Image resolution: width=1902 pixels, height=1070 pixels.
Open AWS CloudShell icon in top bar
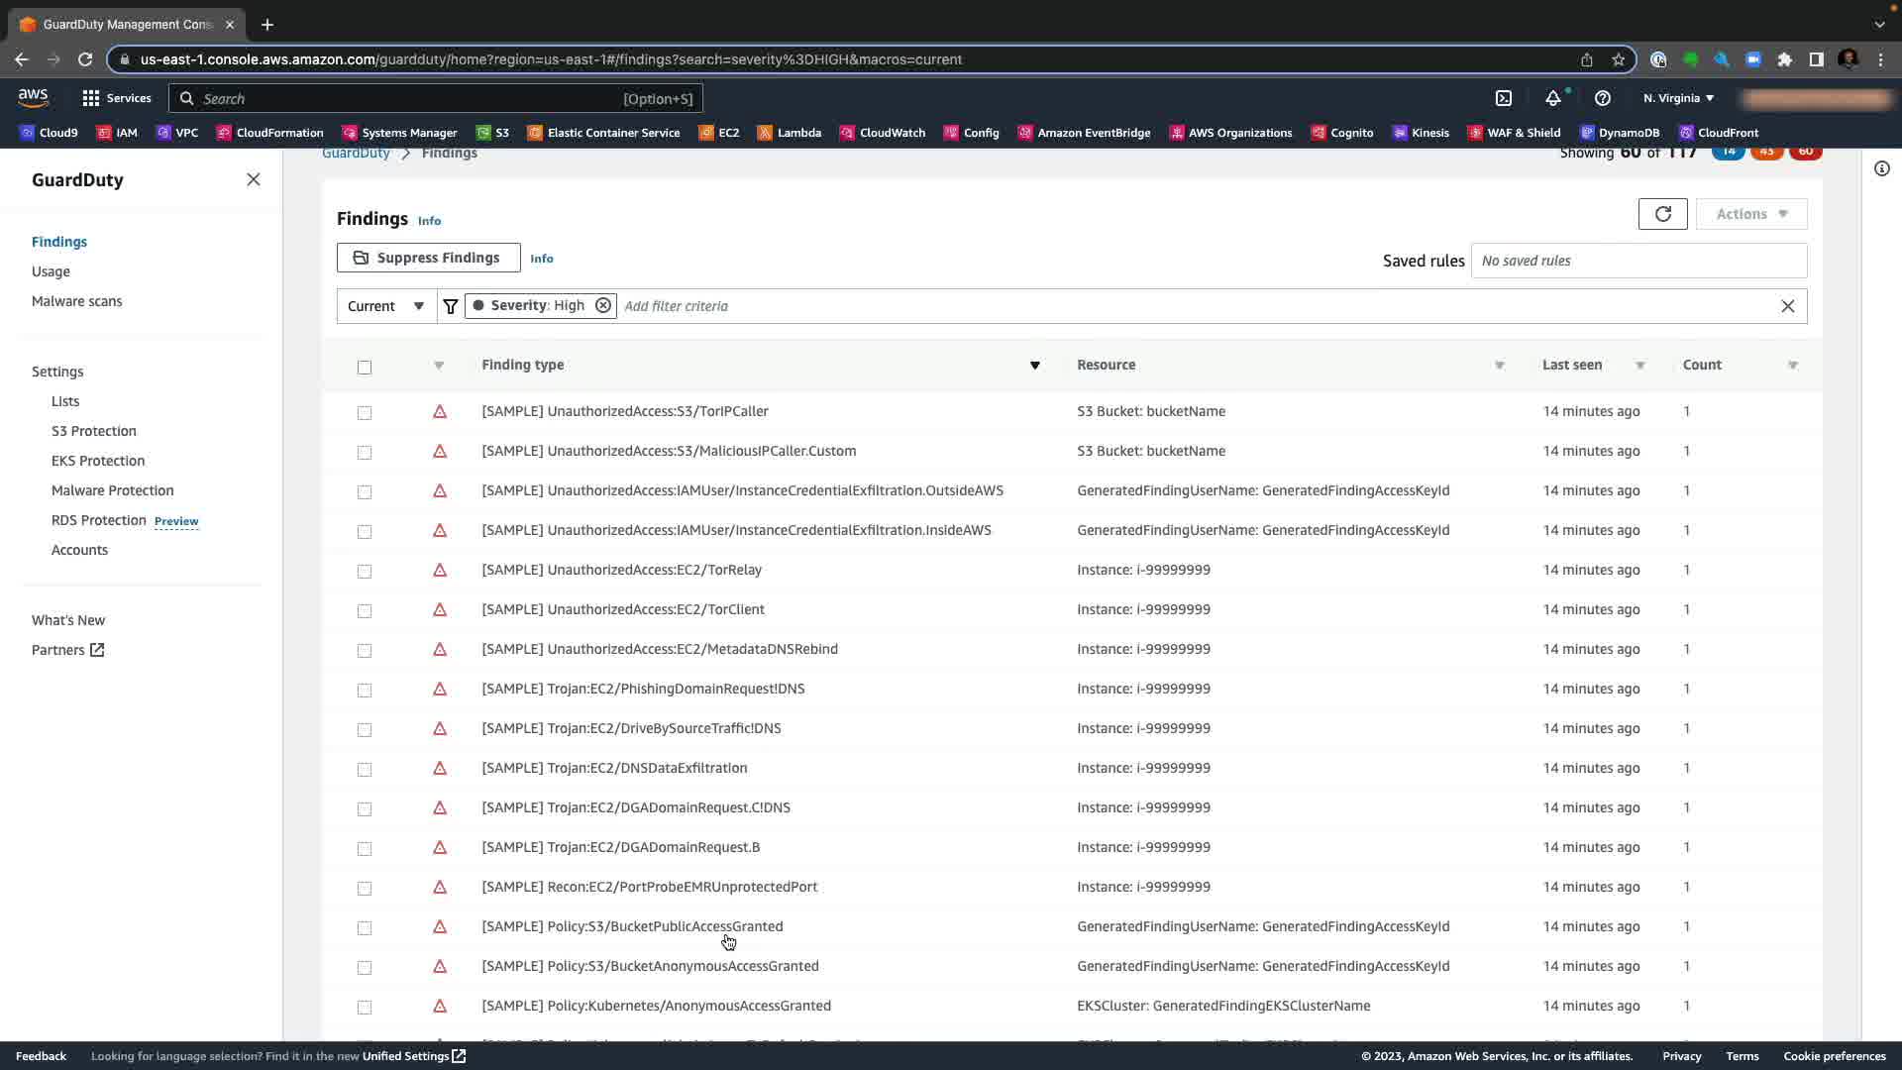[1504, 98]
